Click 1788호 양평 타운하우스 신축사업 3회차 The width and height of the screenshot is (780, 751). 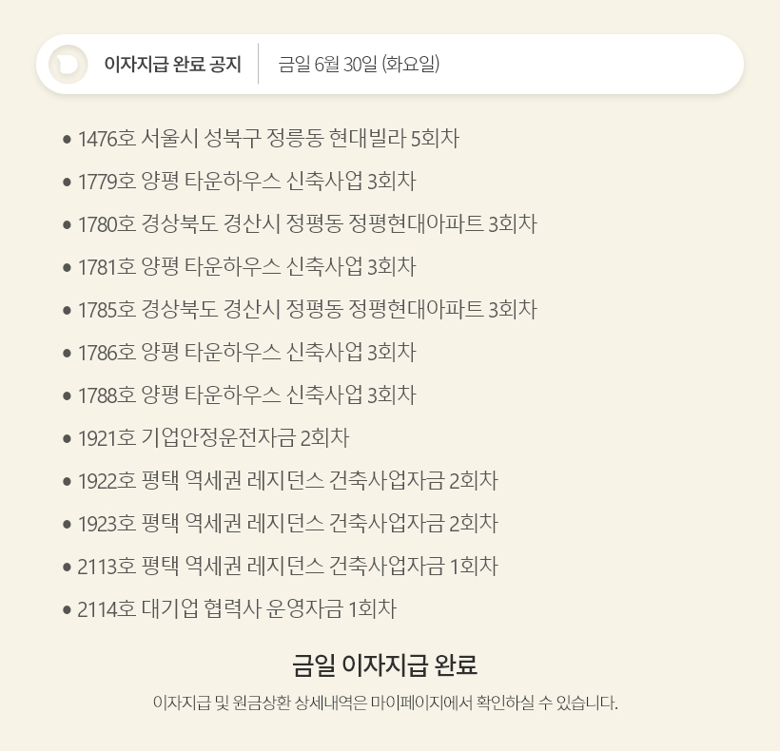247,395
